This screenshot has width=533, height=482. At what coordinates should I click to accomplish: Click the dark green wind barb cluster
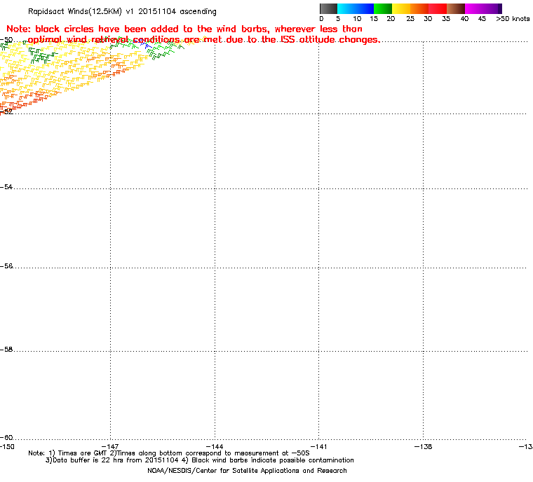click(x=43, y=56)
